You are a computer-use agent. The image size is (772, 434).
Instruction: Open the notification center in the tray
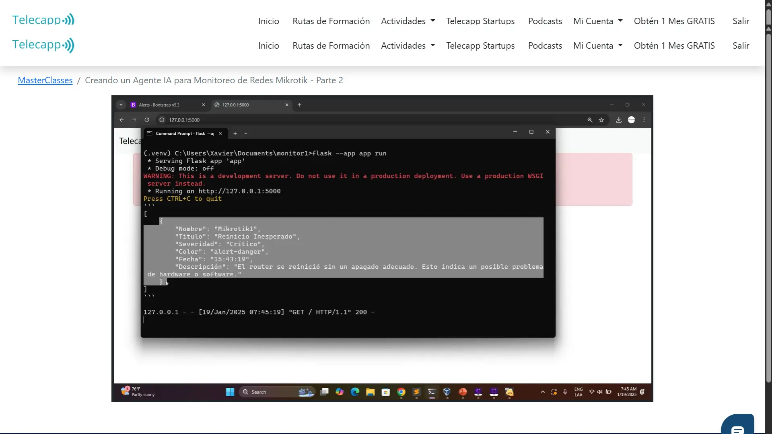click(x=642, y=392)
